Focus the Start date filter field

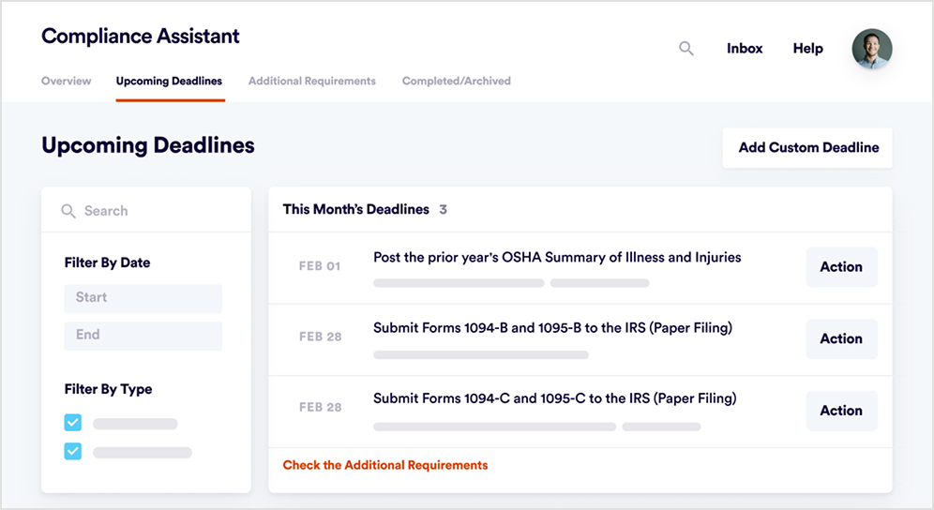tap(143, 298)
